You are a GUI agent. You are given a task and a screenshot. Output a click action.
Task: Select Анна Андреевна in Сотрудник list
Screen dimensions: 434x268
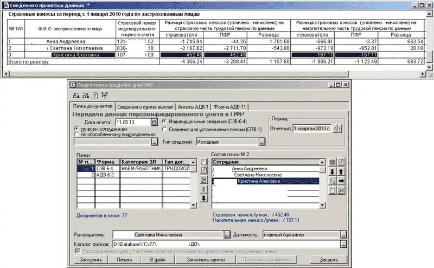click(266, 168)
